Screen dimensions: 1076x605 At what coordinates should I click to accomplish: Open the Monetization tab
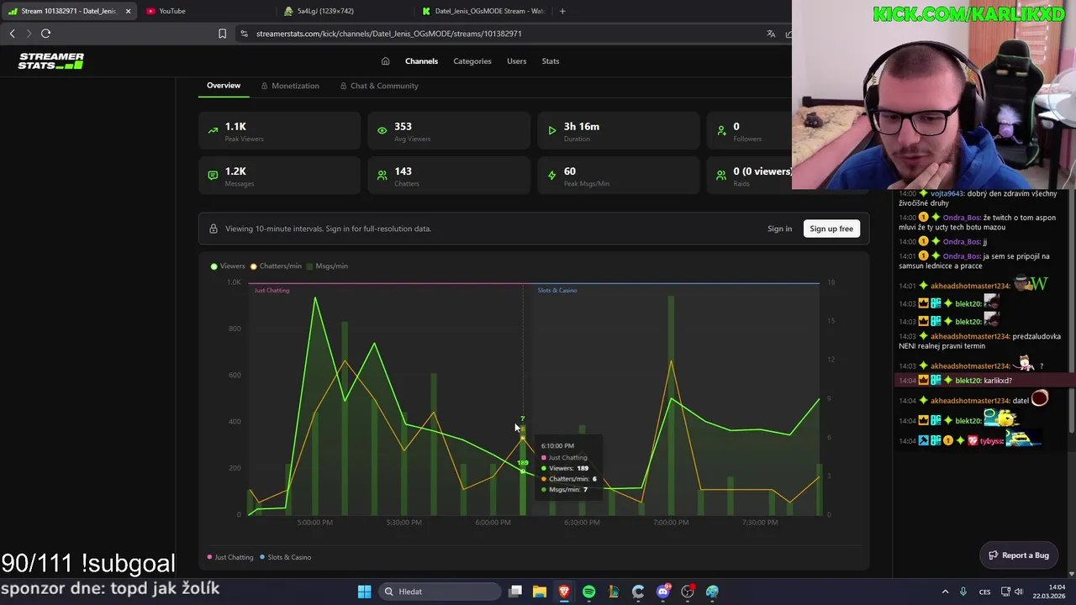click(x=290, y=86)
